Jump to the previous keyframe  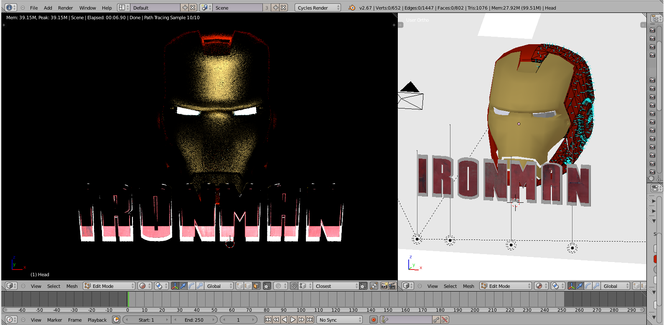(x=276, y=320)
